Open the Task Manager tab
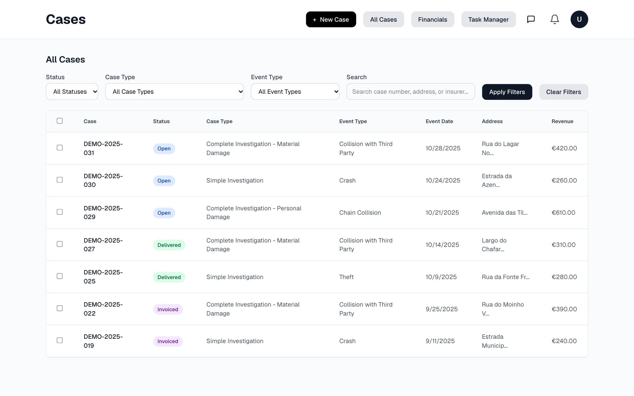The width and height of the screenshot is (634, 396). pyautogui.click(x=489, y=19)
